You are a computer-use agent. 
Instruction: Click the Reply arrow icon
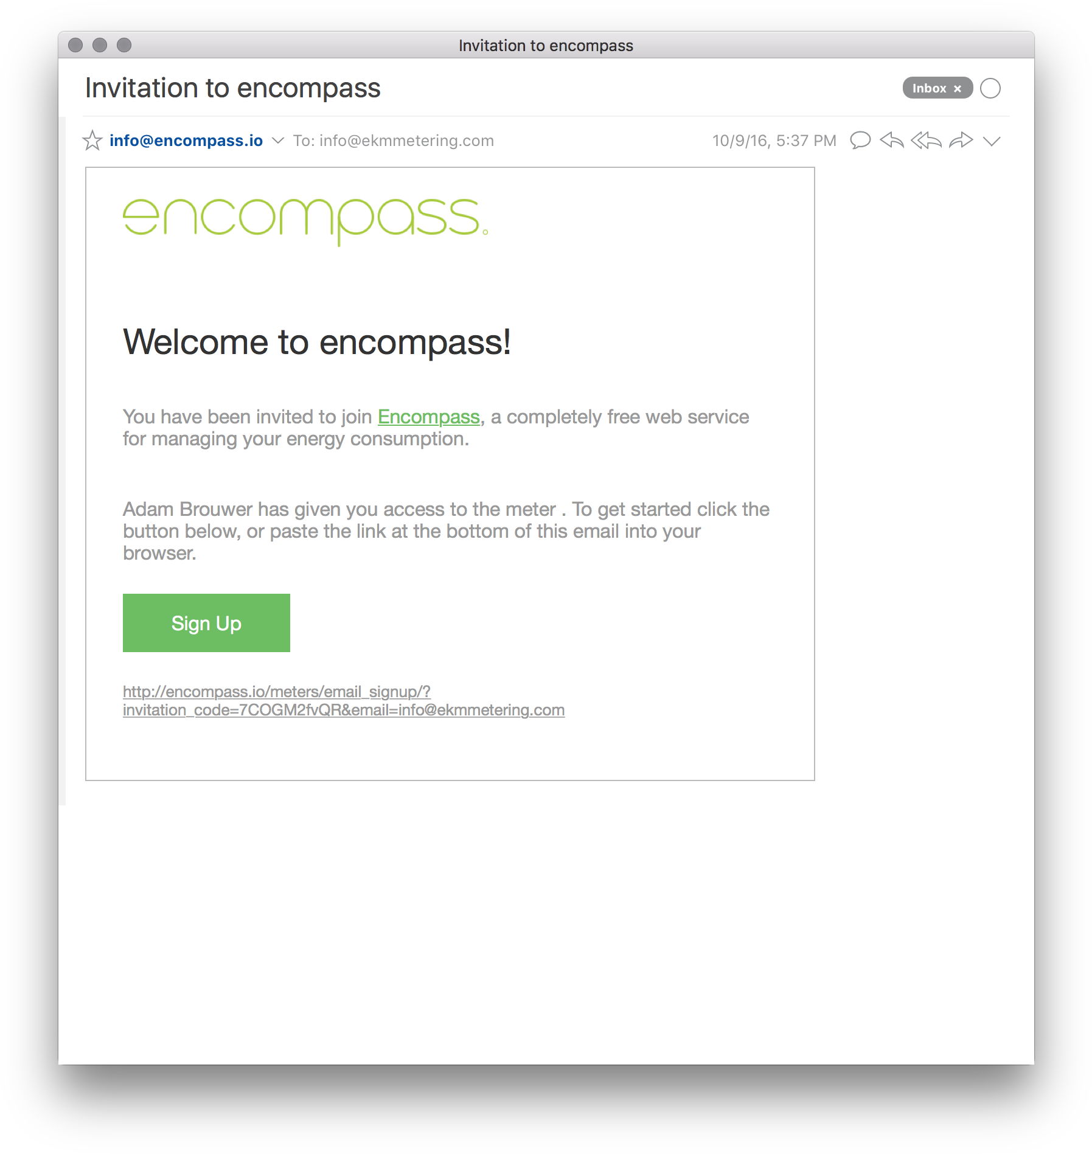(892, 141)
